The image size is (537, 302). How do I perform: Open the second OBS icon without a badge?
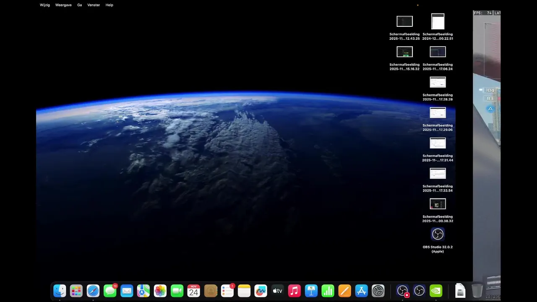point(420,291)
